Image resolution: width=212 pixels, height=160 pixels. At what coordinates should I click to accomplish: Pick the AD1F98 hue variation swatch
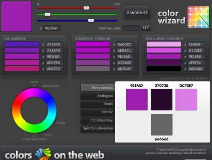[22, 62]
